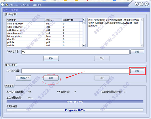This screenshot has width=151, height=119.
Task: Select the visio docment row
Action: tap(45, 33)
